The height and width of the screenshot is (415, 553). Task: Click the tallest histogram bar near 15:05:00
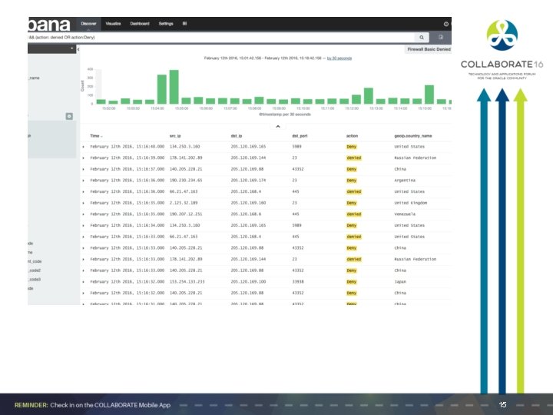click(x=174, y=87)
